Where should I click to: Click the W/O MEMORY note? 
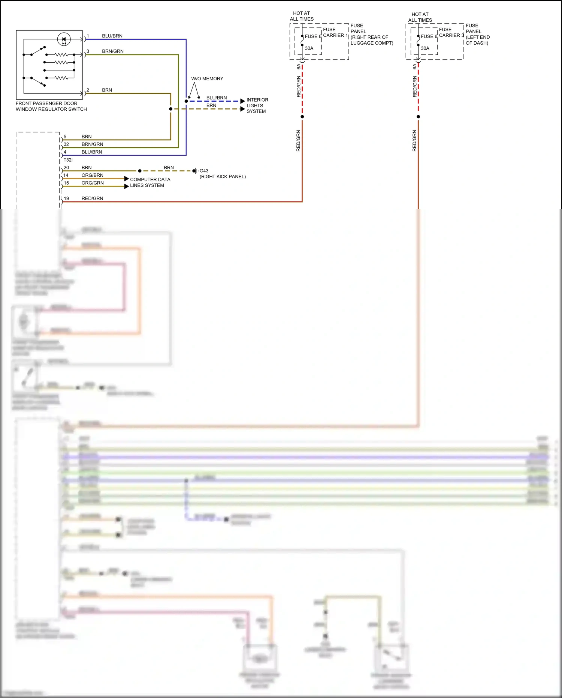(207, 79)
